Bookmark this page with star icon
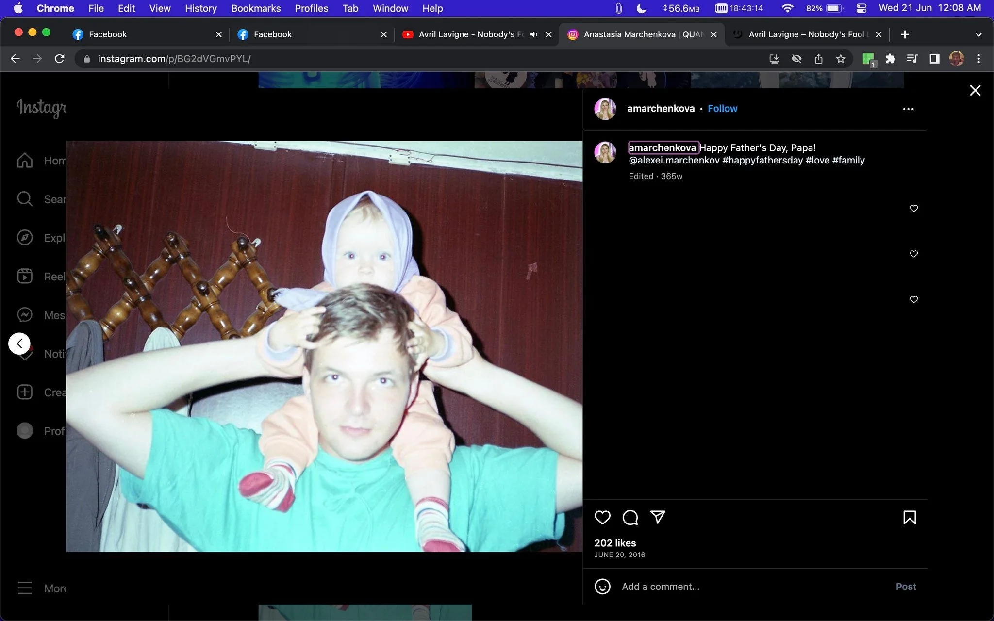Screen dimensions: 994x621 tap(841, 59)
